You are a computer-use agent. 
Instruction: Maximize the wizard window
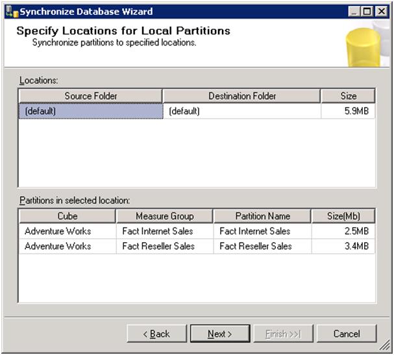pos(367,12)
